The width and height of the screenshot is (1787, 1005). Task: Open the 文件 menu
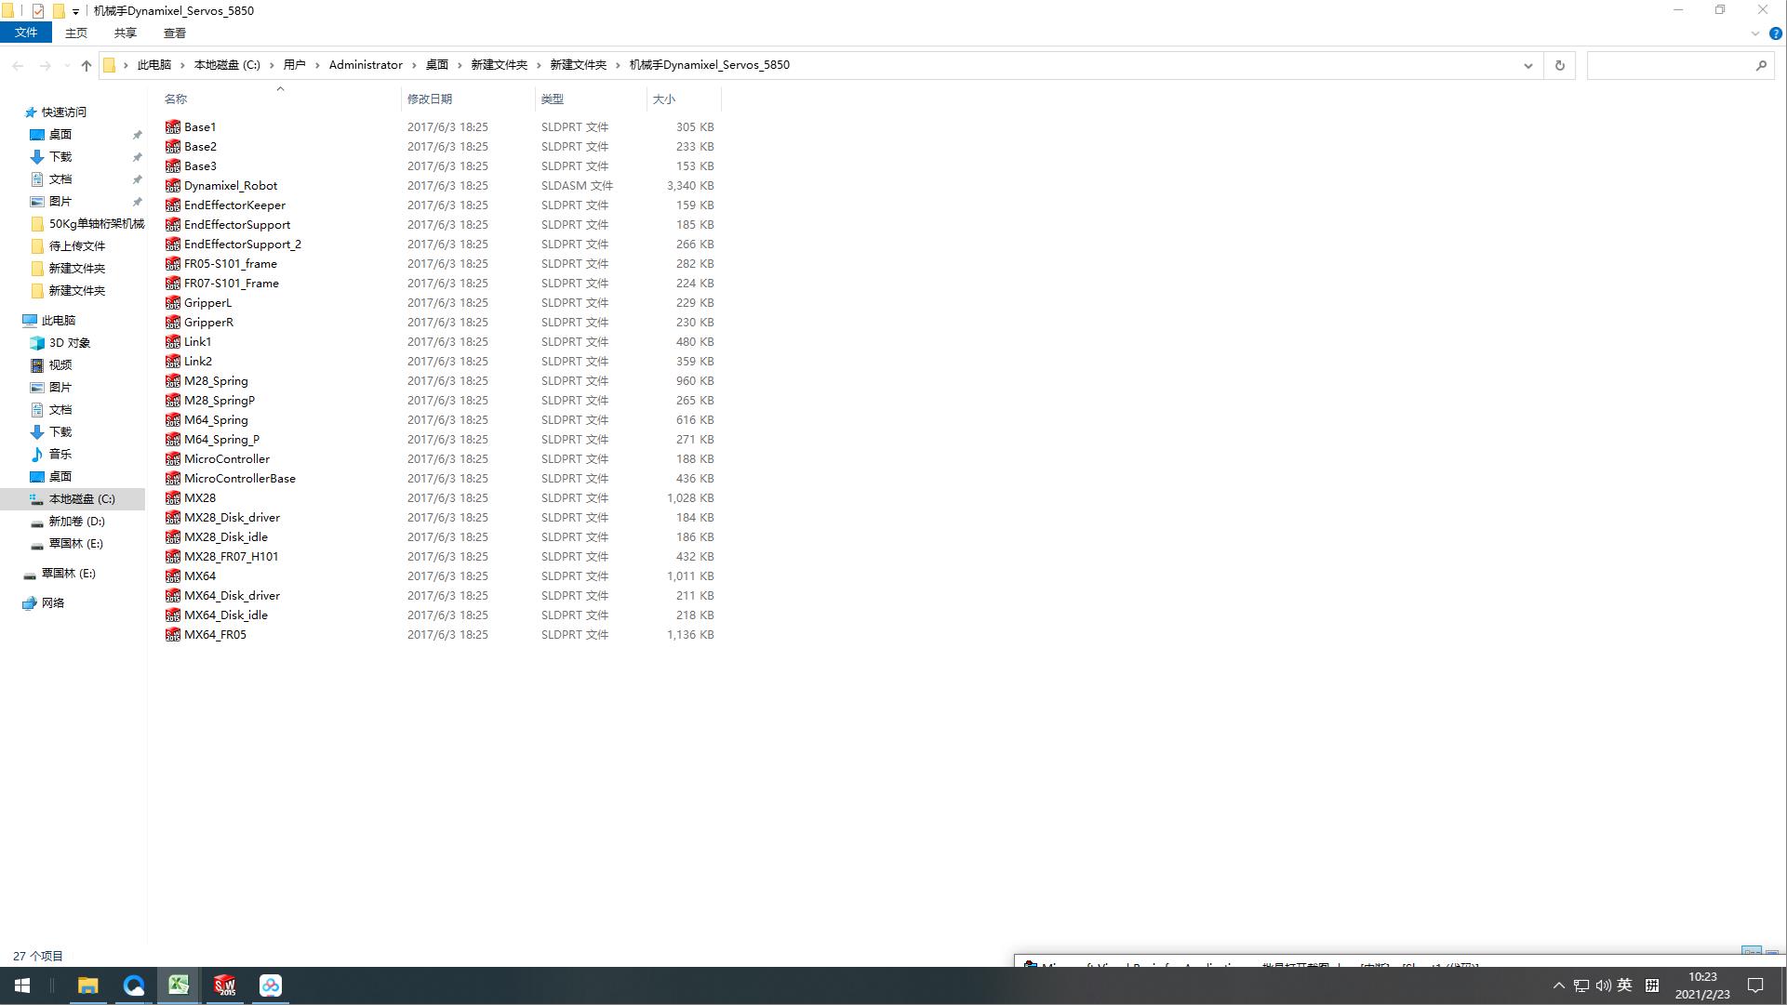tap(26, 33)
